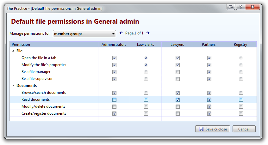
Task: Enable Modify file's properties for Registry
Action: point(241,65)
